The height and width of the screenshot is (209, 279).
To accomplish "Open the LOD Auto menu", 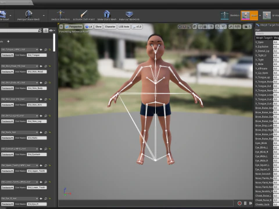I will [x=124, y=27].
